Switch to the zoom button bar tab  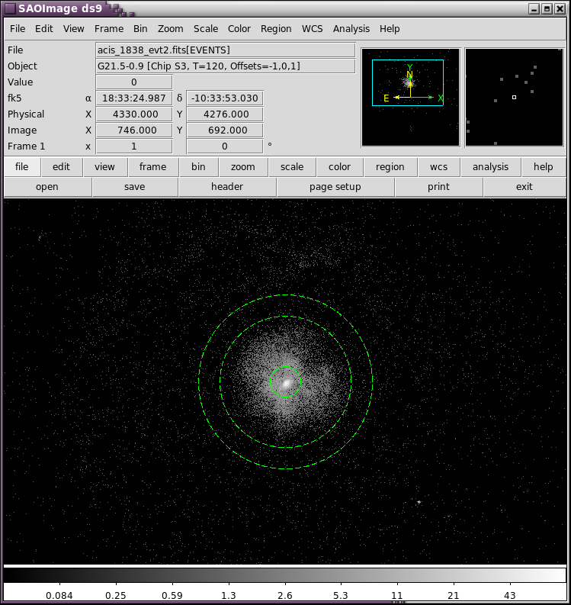(x=243, y=167)
